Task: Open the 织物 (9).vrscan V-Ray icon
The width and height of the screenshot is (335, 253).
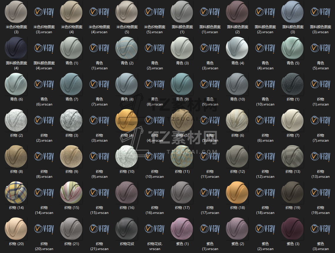Action: pos(99,157)
